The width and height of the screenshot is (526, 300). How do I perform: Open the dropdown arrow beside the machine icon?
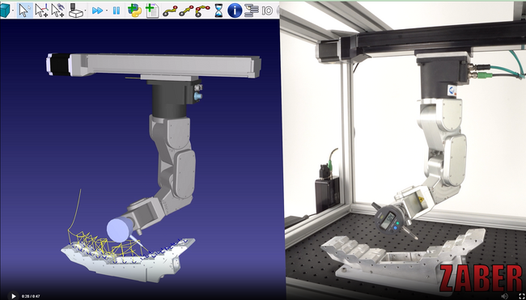point(86,11)
